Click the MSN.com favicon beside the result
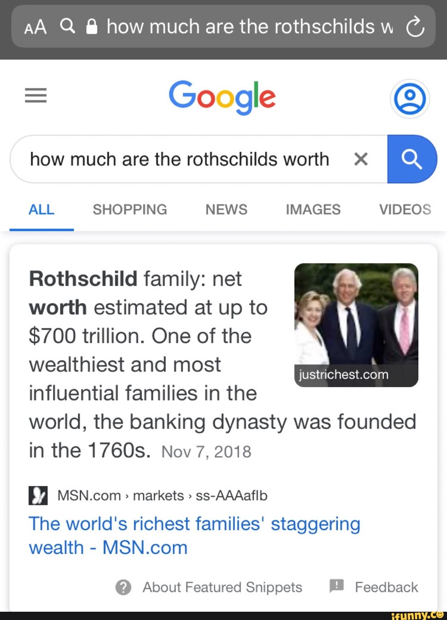This screenshot has height=620, width=447. pyautogui.click(x=38, y=495)
